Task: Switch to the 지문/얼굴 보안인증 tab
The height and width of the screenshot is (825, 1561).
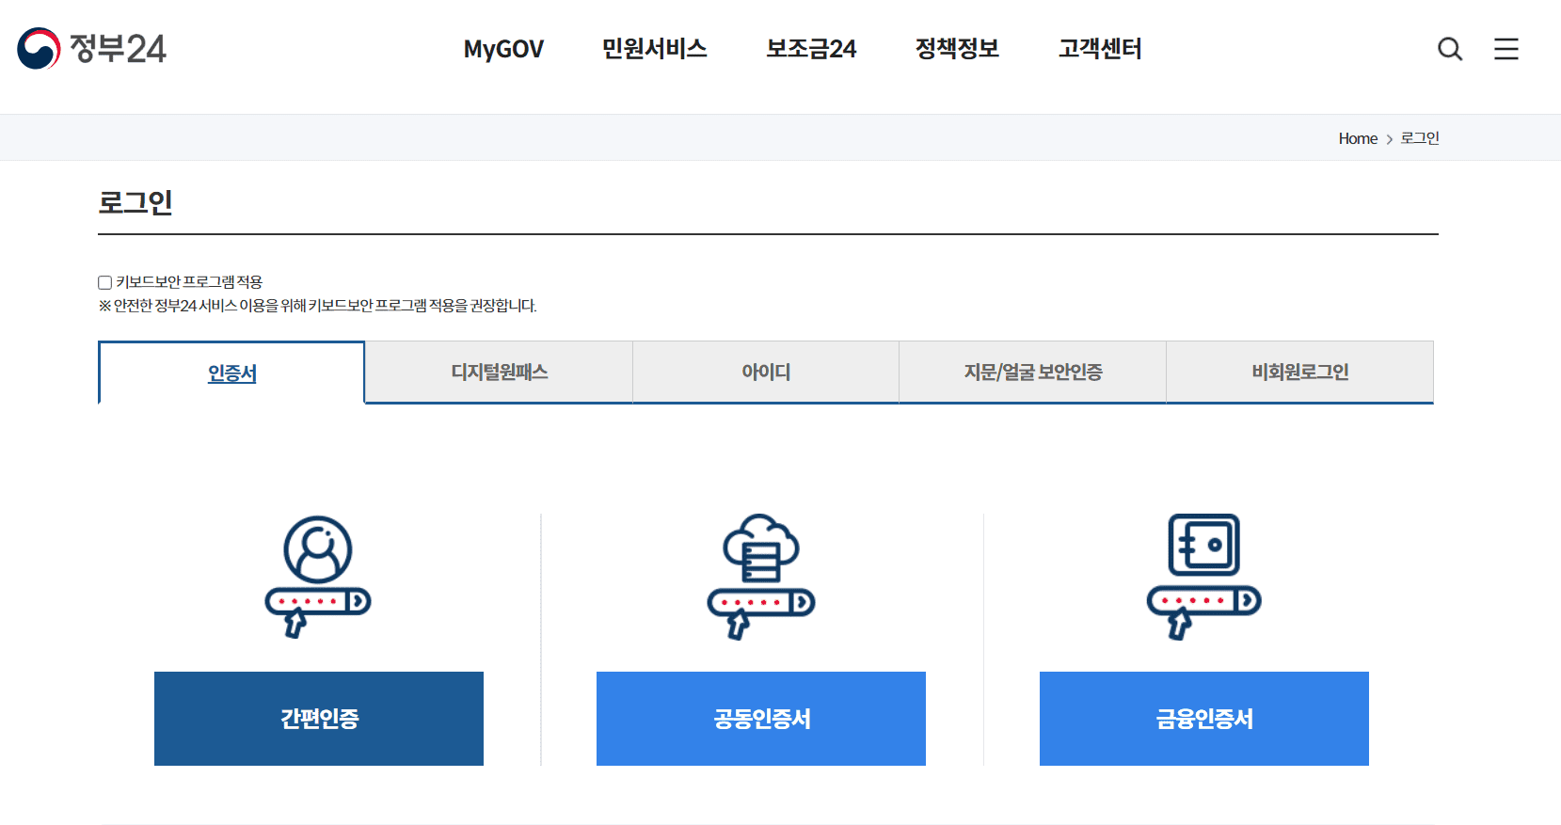Action: coord(1033,372)
